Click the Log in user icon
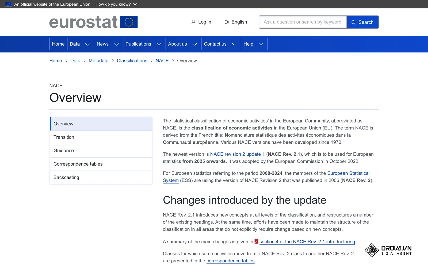 pyautogui.click(x=193, y=22)
